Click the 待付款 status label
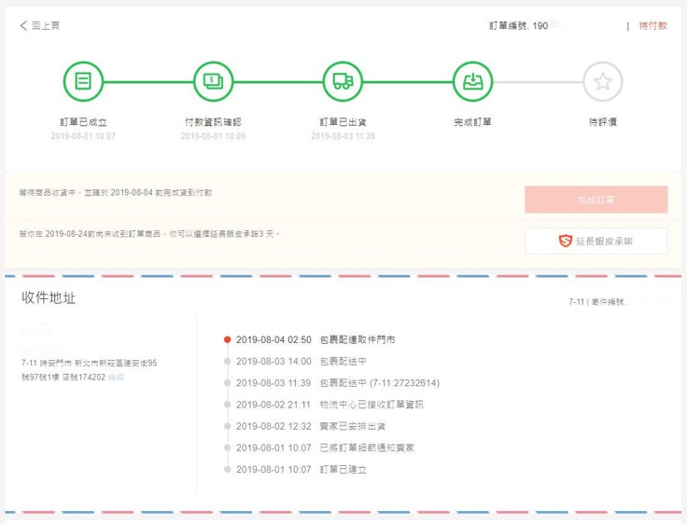 pos(652,26)
